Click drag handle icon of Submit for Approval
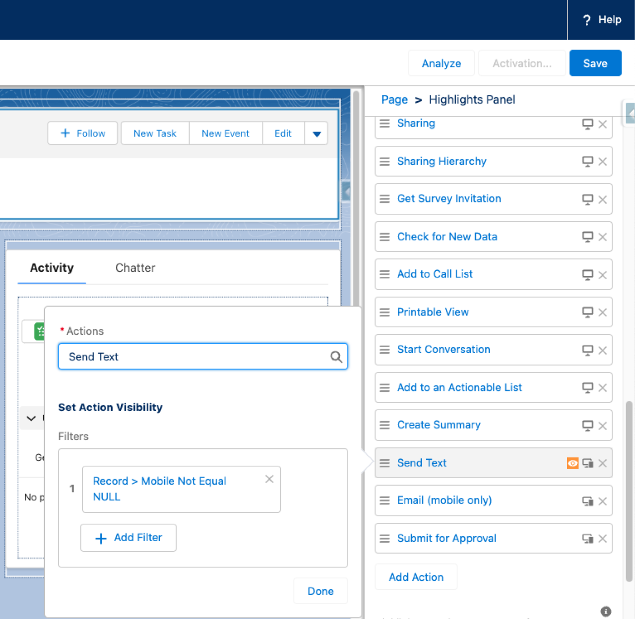Image resolution: width=635 pixels, height=619 pixels. 384,539
